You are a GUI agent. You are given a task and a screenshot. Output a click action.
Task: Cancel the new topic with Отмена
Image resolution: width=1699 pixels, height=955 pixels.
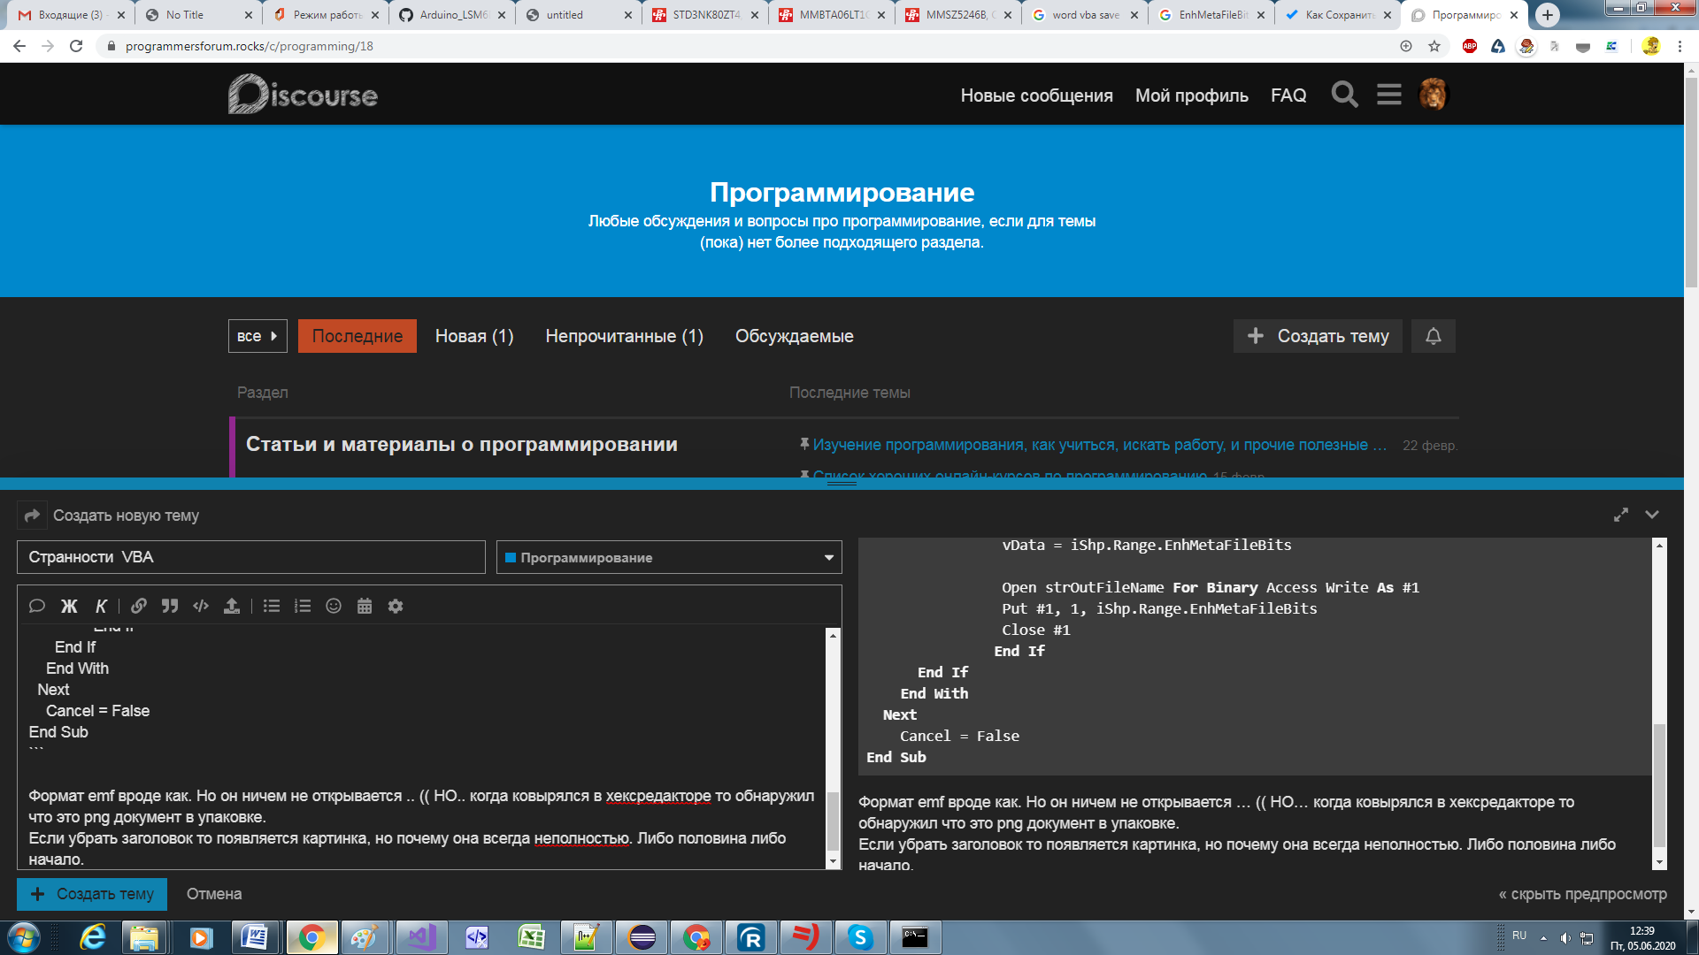coord(214,894)
